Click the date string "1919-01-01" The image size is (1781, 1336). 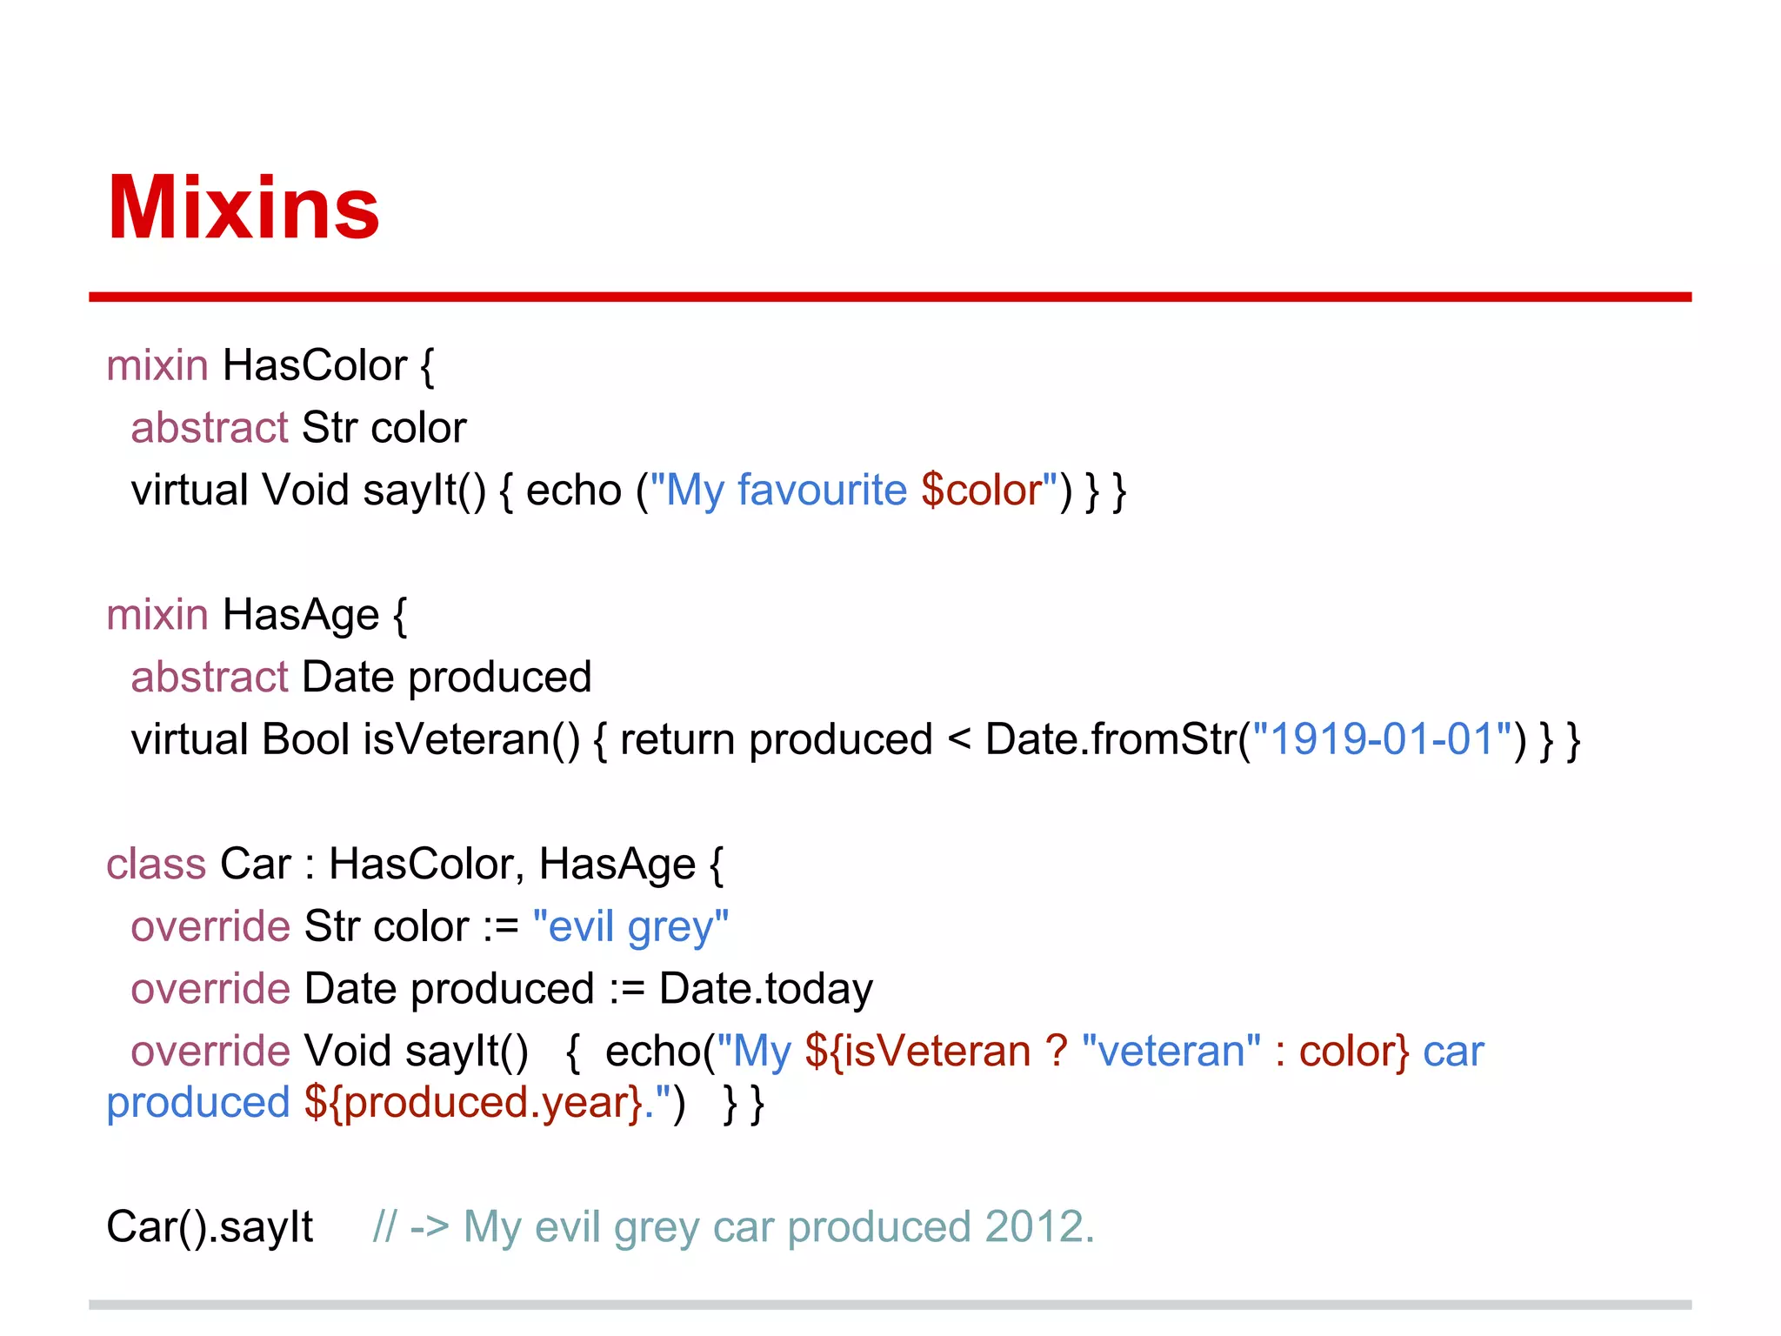[x=1383, y=740]
